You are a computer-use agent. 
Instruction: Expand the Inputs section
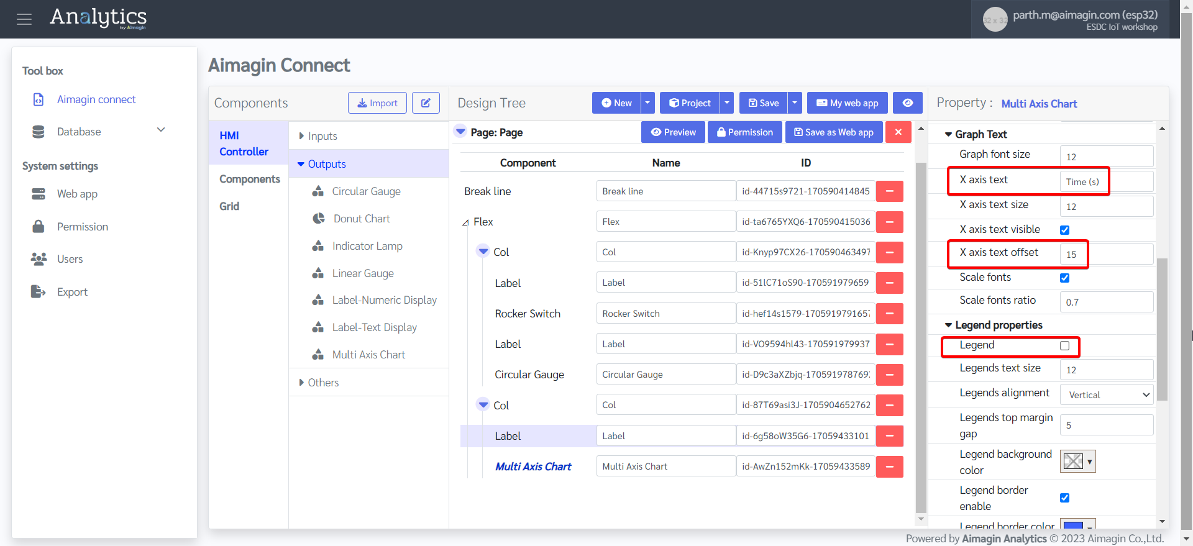click(x=368, y=136)
